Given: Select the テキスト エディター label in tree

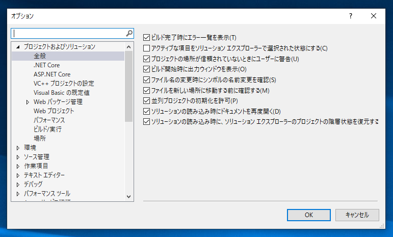Looking at the screenshot, I should click(x=44, y=175).
